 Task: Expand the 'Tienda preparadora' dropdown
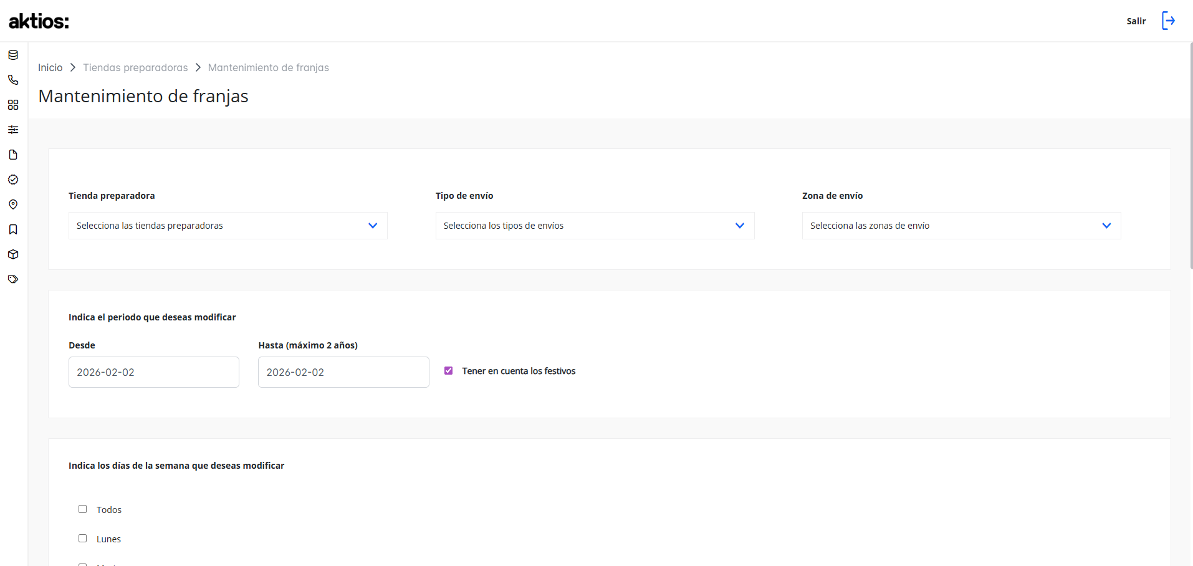tap(228, 226)
